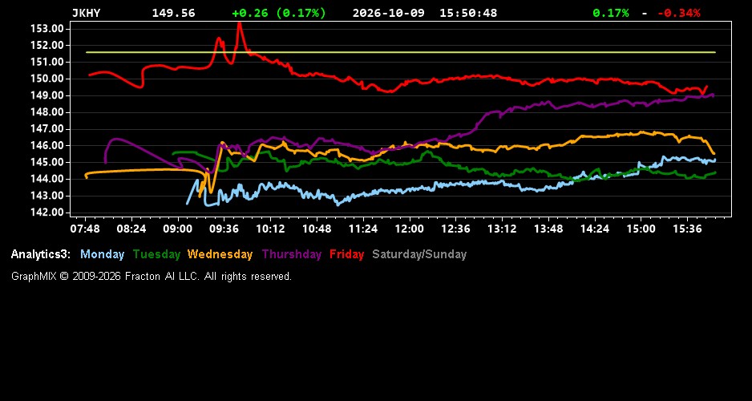Screen dimensions: 752x401
Task: Click the red -0.34% range value
Action: (x=678, y=13)
